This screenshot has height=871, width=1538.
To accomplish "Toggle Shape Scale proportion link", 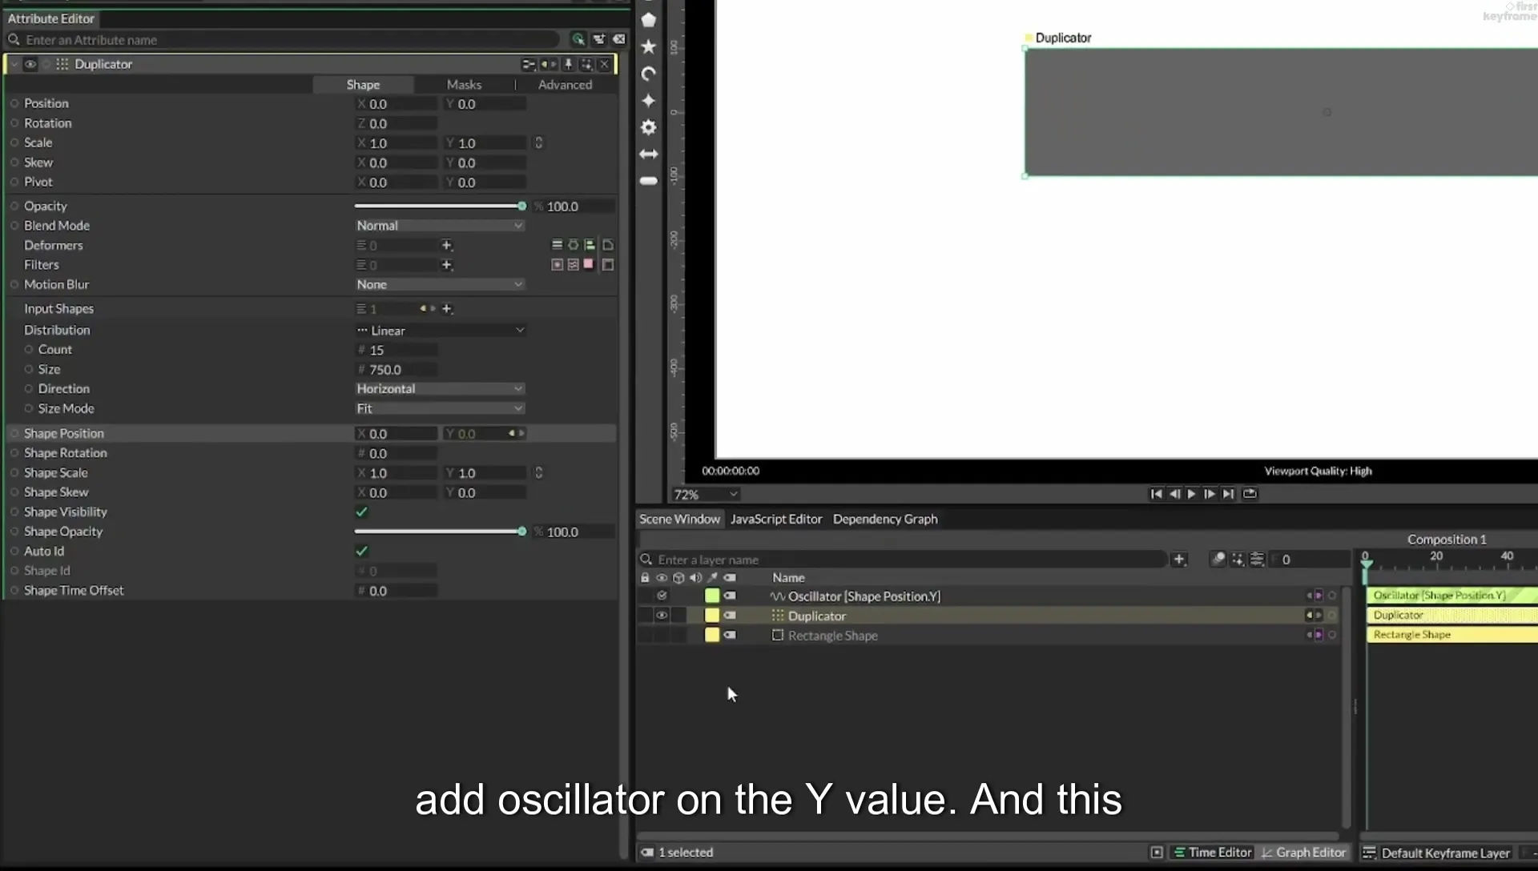I will 539,473.
